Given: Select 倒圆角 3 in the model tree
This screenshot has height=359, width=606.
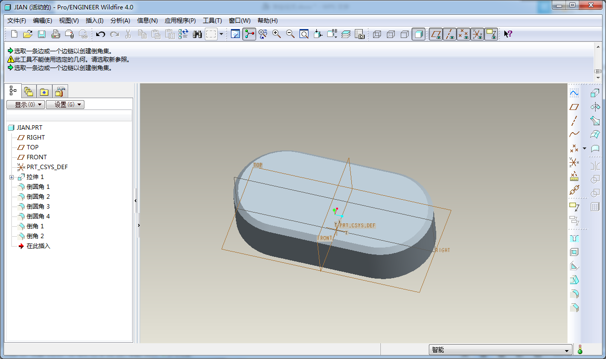Looking at the screenshot, I should click(x=38, y=207).
